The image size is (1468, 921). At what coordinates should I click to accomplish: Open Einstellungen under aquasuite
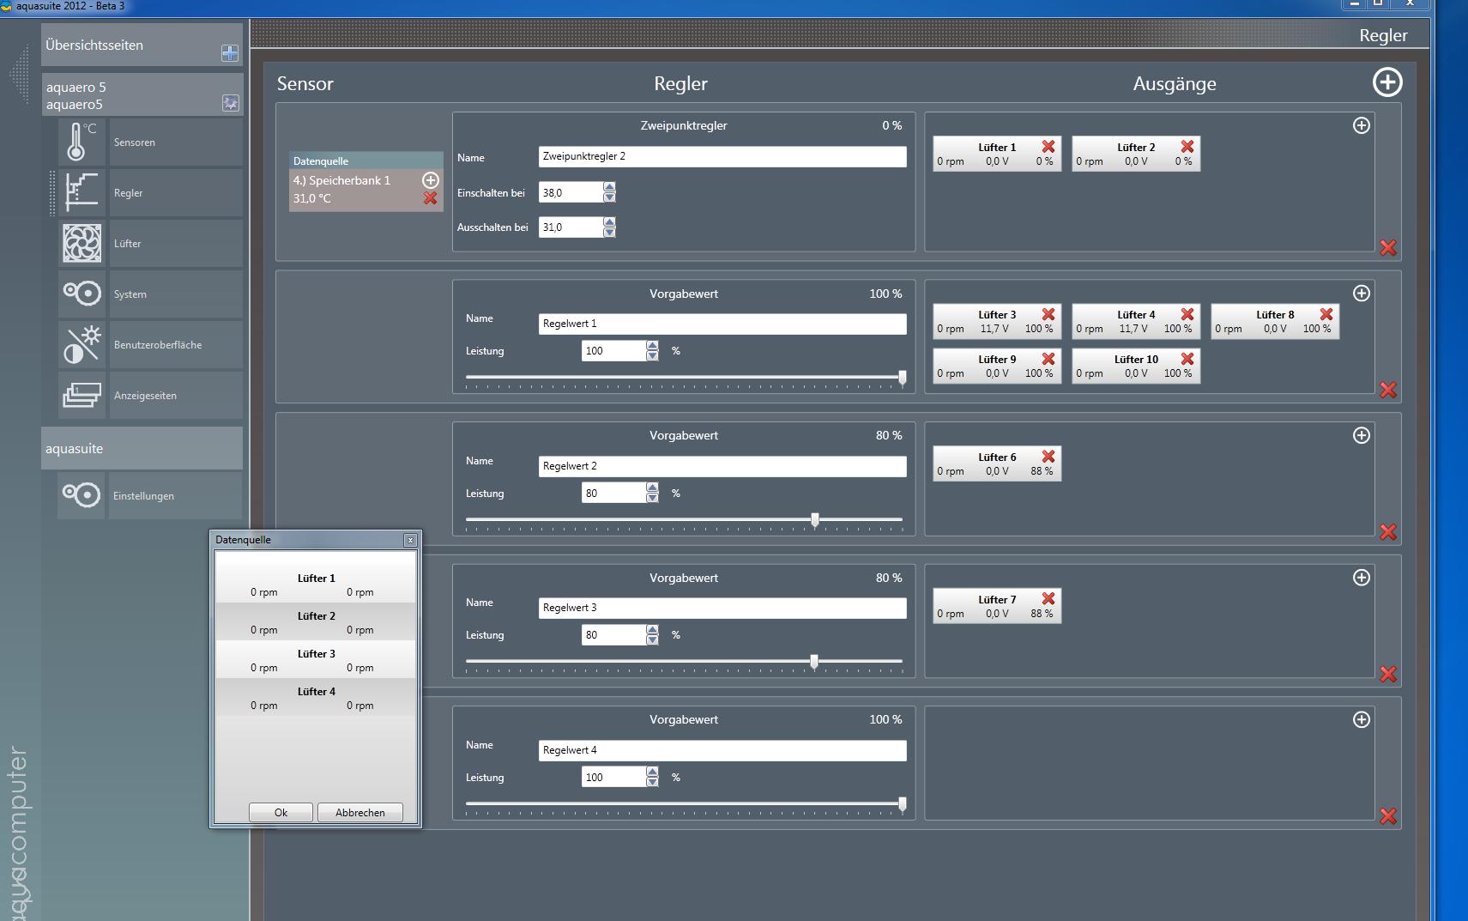coord(82,495)
